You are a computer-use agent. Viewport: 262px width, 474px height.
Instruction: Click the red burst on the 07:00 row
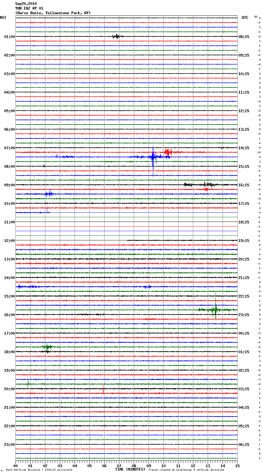168,152
